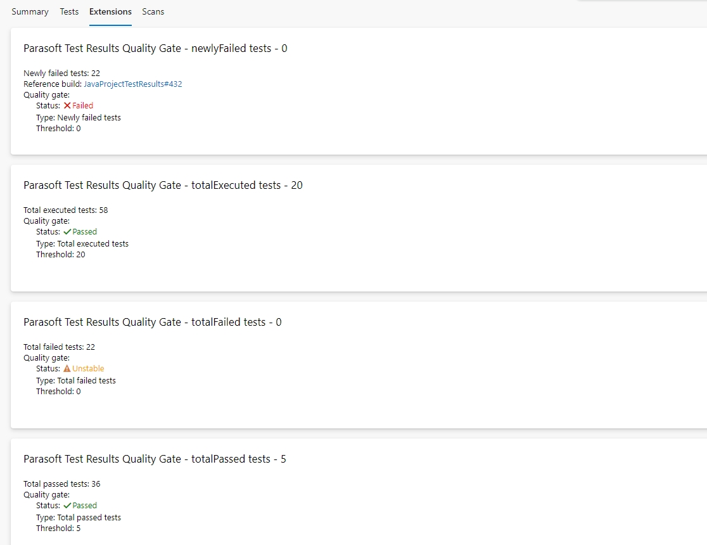Click the "Newly failed tests: 22" line
The image size is (707, 545).
pos(61,74)
